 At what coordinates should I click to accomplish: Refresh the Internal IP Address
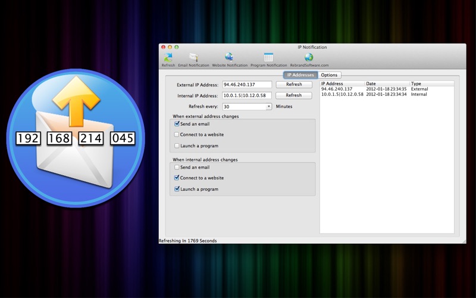click(293, 95)
